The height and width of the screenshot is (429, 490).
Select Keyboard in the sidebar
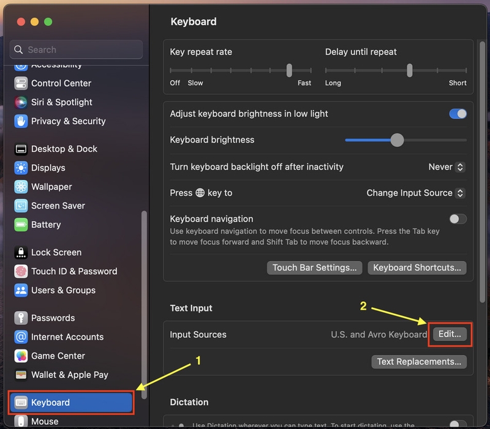point(70,403)
